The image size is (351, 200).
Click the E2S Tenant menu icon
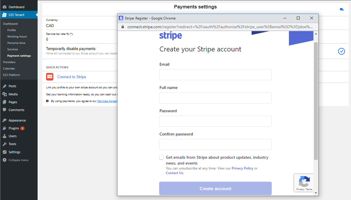click(x=4, y=15)
